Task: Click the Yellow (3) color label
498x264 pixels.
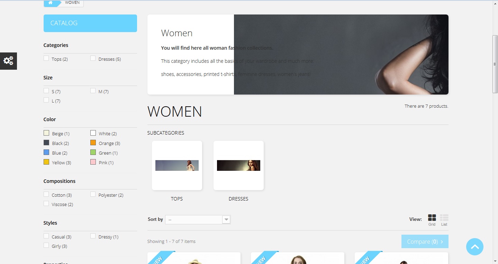Action: [x=62, y=163]
